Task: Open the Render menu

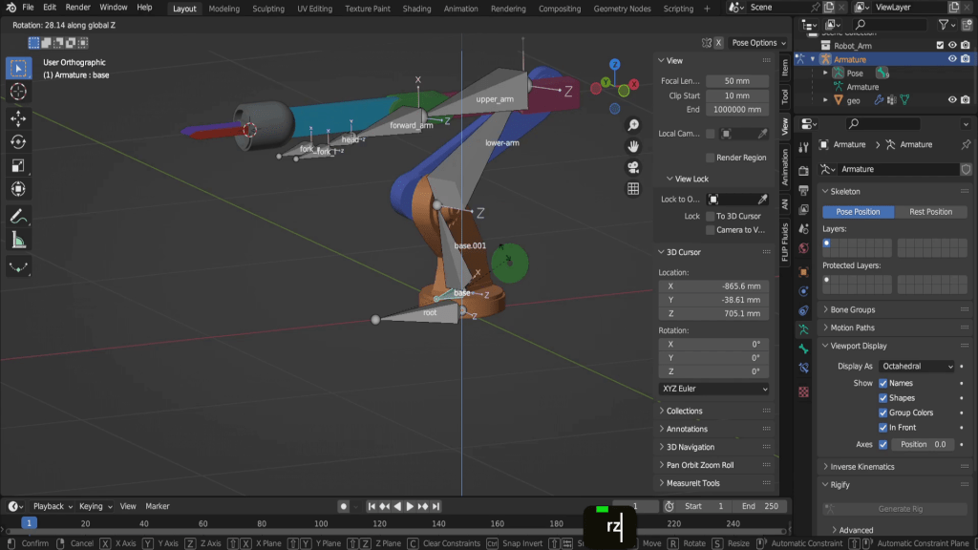Action: (x=78, y=8)
